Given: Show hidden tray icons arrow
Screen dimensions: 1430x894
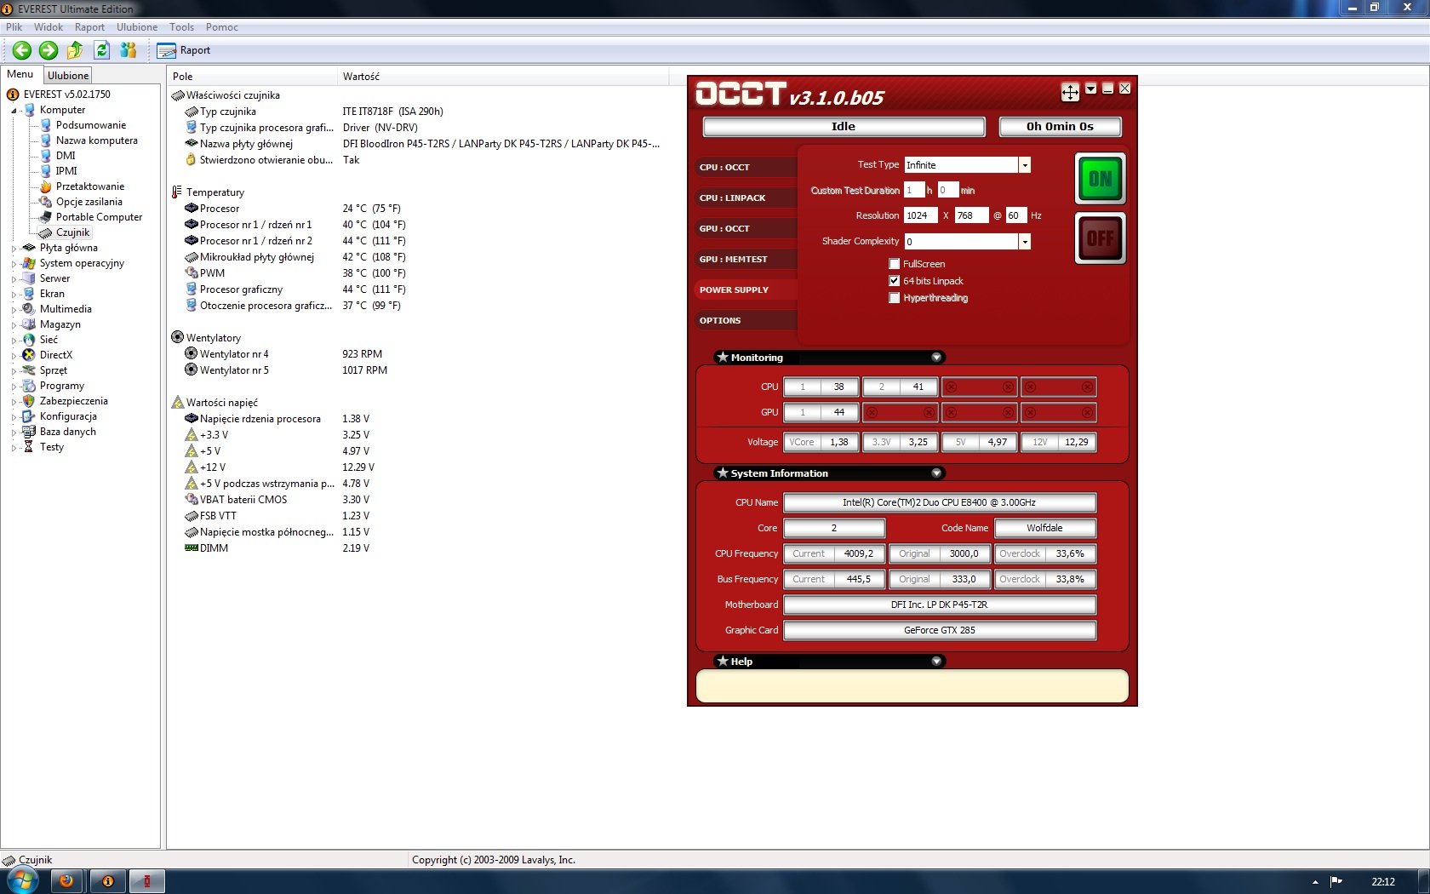Looking at the screenshot, I should pos(1315,882).
